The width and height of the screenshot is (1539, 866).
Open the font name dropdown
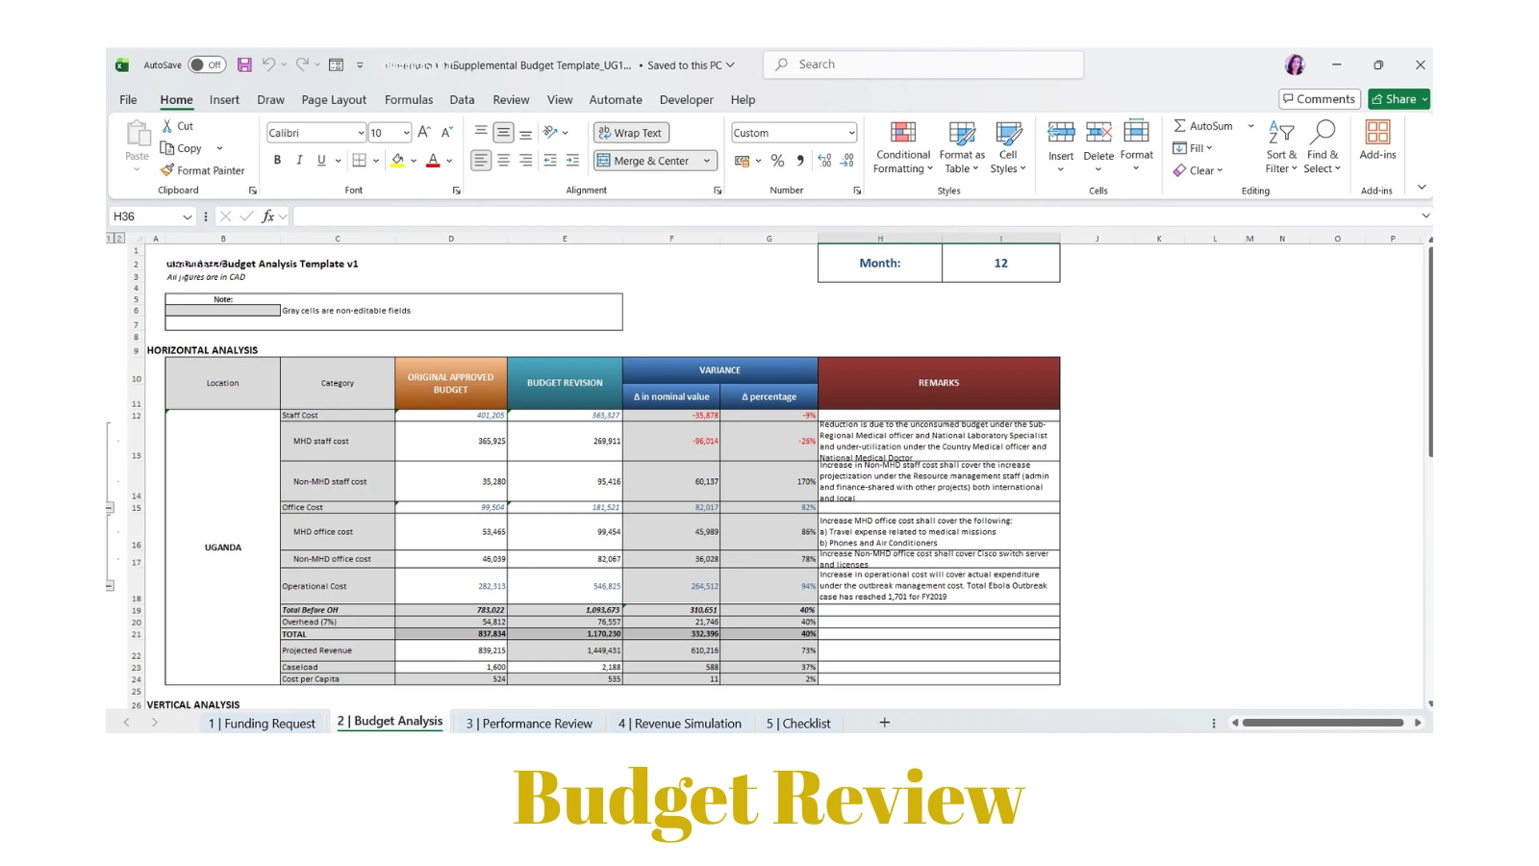point(361,133)
